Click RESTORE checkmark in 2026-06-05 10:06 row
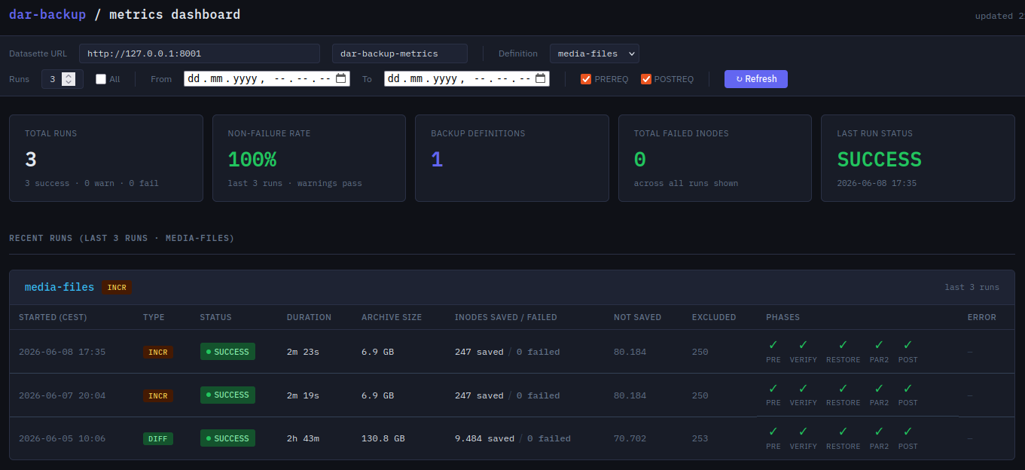This screenshot has width=1025, height=470. tap(843, 432)
